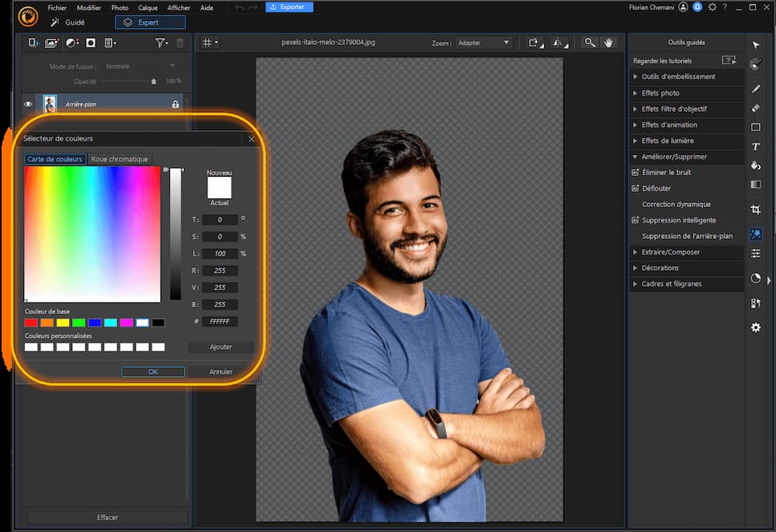
Task: Switch to Expert mode
Action: 151,22
